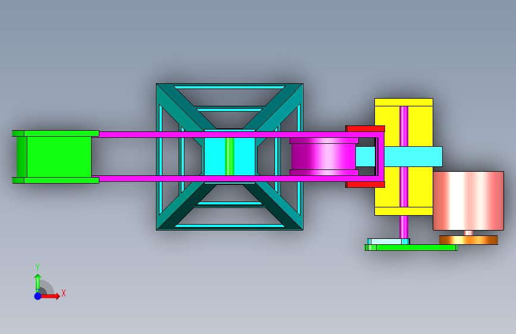Select the lower red bracket
Screen dimensions: 516x334
[x=365, y=184]
